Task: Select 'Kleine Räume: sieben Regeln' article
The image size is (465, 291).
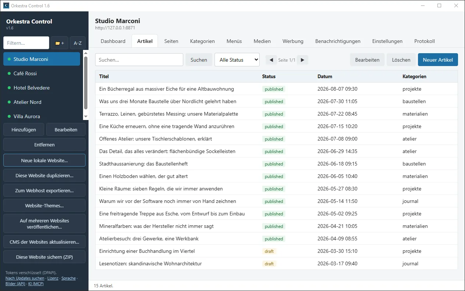Action: pyautogui.click(x=276, y=189)
